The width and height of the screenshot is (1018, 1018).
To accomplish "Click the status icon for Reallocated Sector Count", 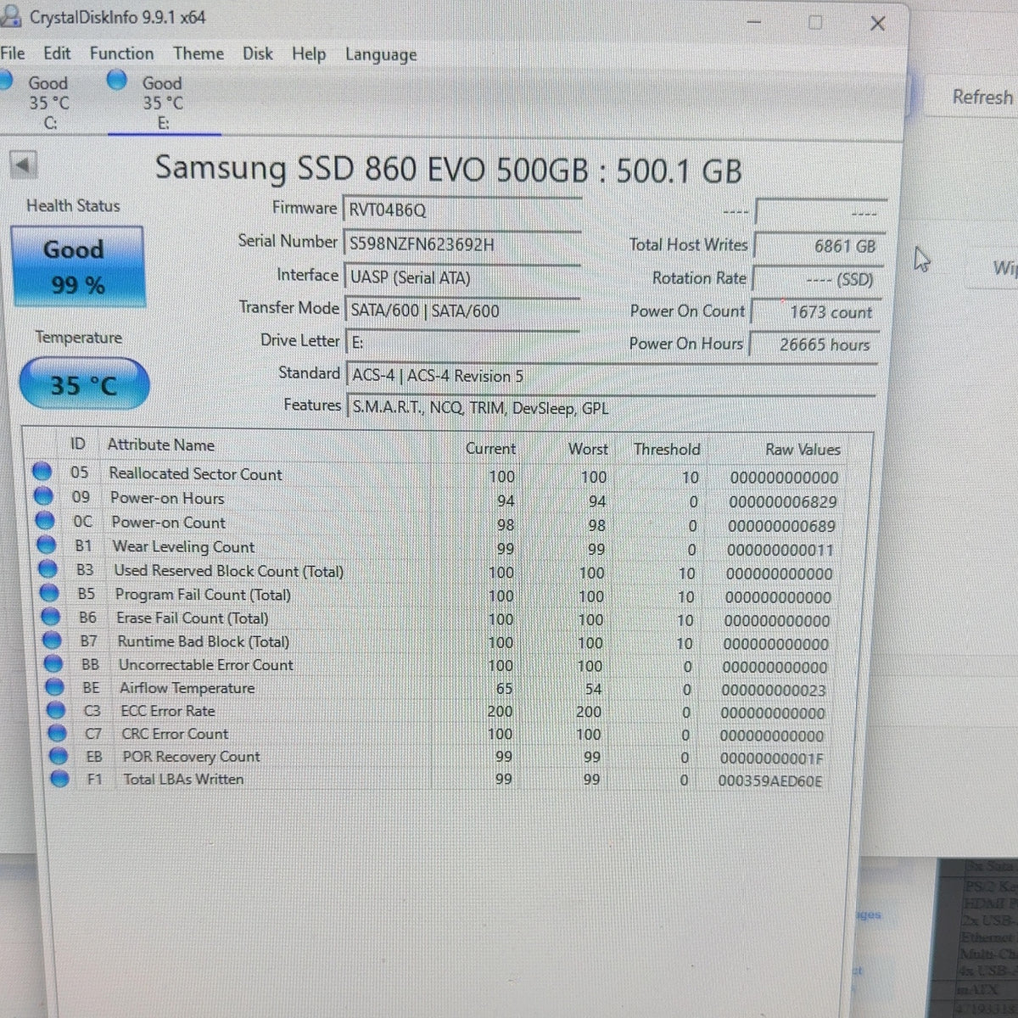I will 42,473.
